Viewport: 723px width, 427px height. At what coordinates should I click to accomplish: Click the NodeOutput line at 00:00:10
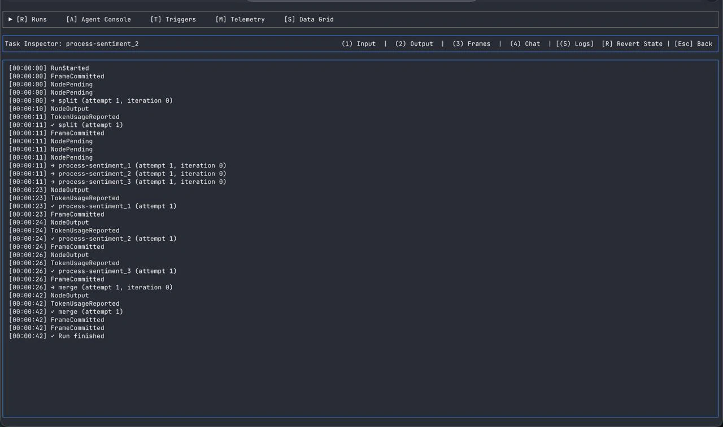pos(49,108)
